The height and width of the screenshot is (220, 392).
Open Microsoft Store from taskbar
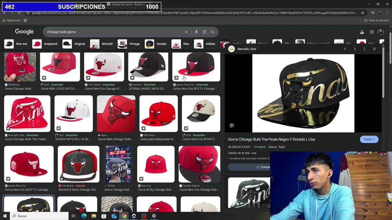point(104,216)
